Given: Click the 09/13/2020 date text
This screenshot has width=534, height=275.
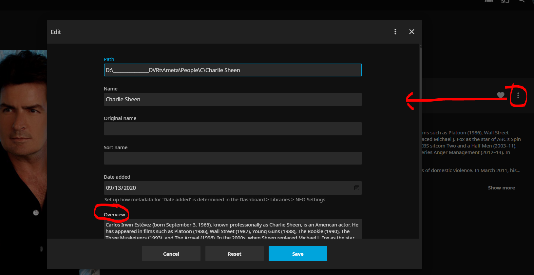Looking at the screenshot, I should (121, 188).
